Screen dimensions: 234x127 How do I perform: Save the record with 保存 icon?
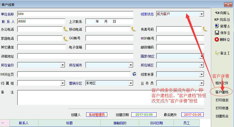tap(222, 33)
